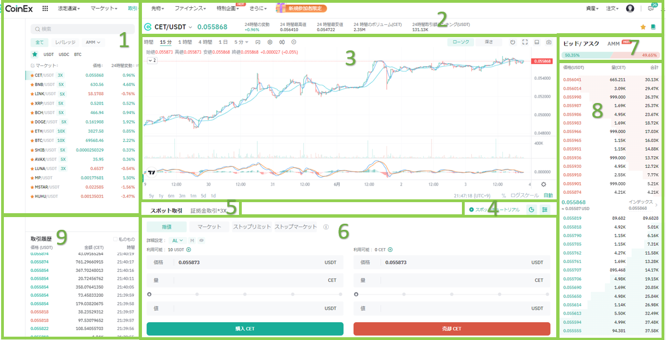Click the deposit plus icon next to 0 CET

(x=390, y=250)
